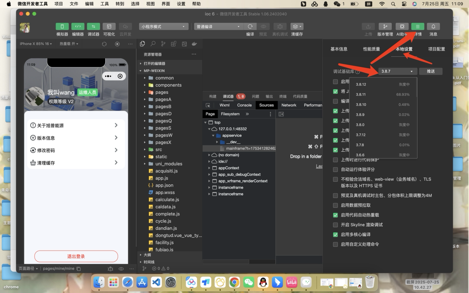Open the 调试基础库 3.8.7 version dropdown
Image resolution: width=469 pixels, height=293 pixels.
[397, 71]
